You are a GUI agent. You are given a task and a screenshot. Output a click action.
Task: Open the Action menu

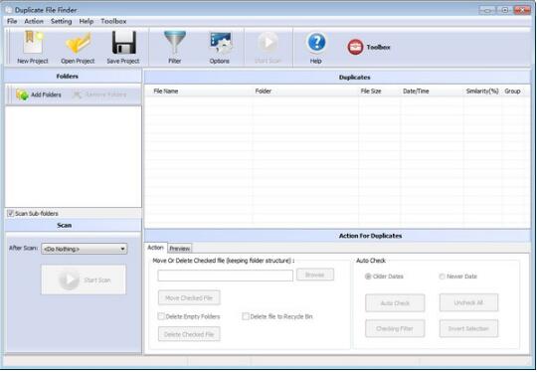(34, 21)
